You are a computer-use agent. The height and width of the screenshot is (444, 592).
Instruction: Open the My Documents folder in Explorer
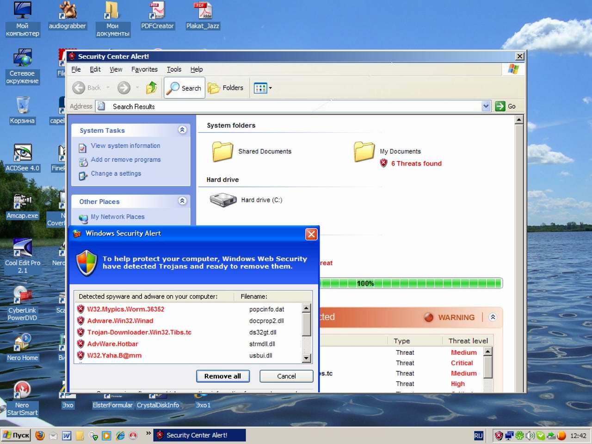[388, 151]
